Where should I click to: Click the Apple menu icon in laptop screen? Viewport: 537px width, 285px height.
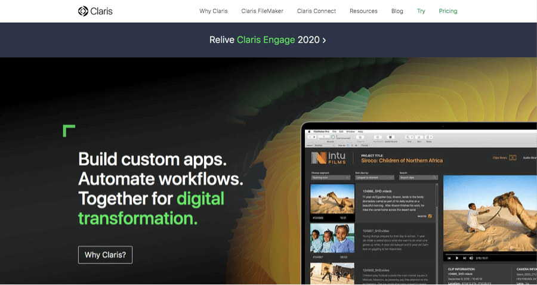click(309, 132)
